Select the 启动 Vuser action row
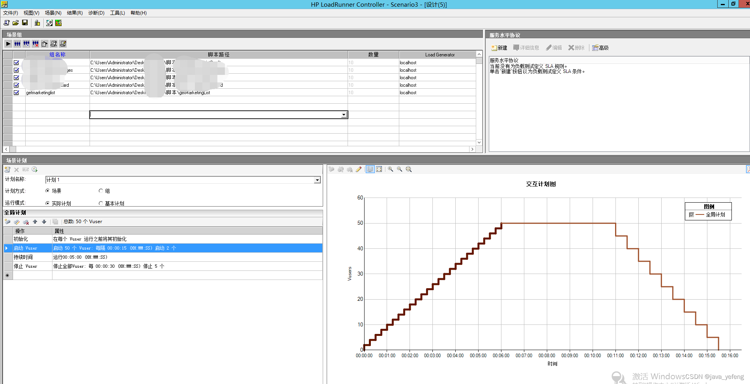This screenshot has width=750, height=384. (163, 248)
